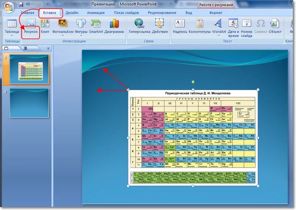
Task: Expand the WordArt dropdown arrow
Action: click(219, 35)
